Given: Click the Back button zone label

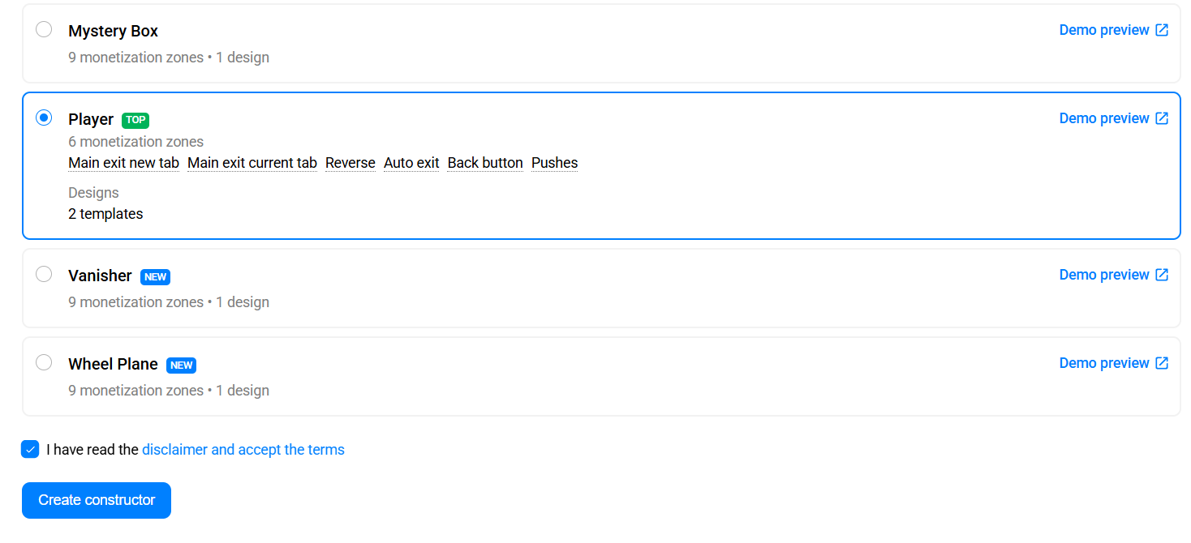Looking at the screenshot, I should click(485, 163).
